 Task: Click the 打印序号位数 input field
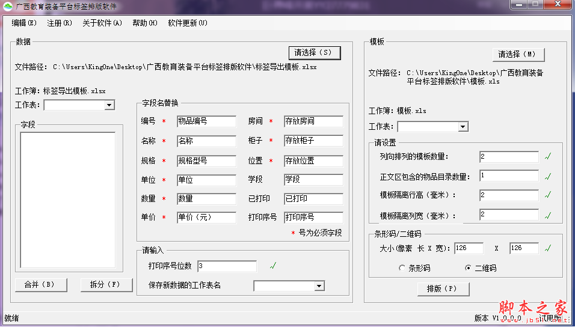pyautogui.click(x=227, y=266)
